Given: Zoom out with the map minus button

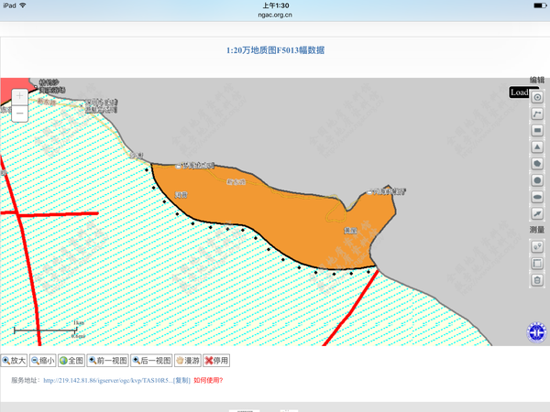Looking at the screenshot, I should point(19,114).
